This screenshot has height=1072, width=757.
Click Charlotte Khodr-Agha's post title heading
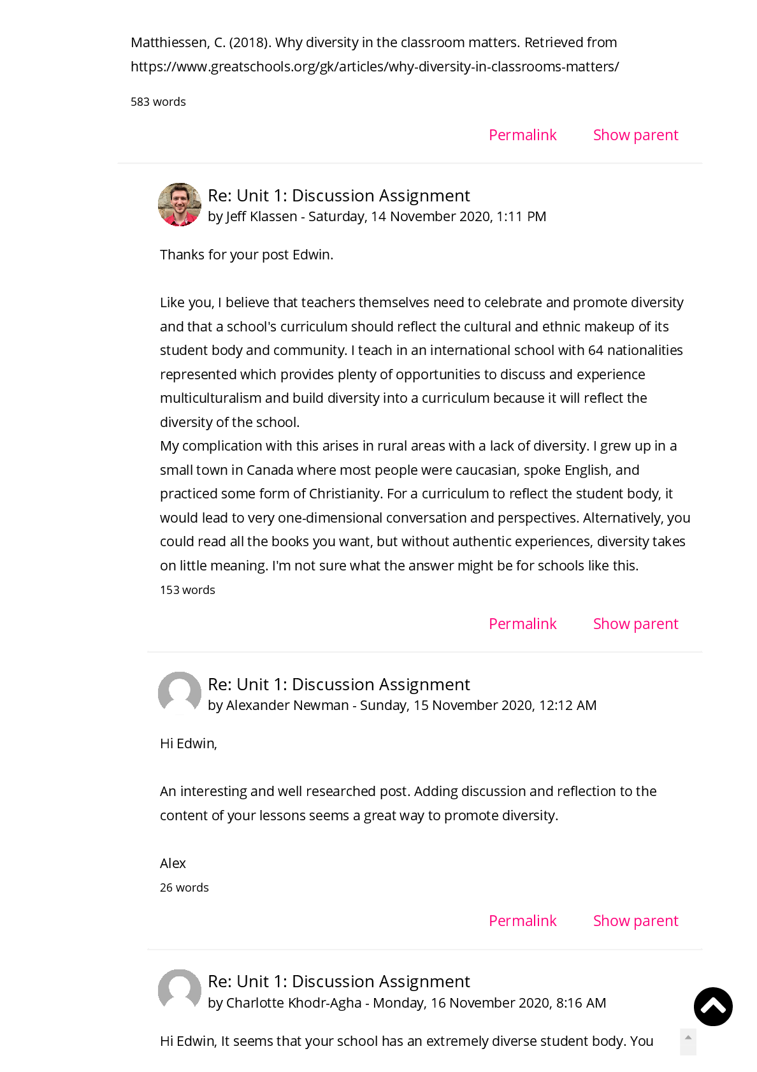pyautogui.click(x=339, y=981)
